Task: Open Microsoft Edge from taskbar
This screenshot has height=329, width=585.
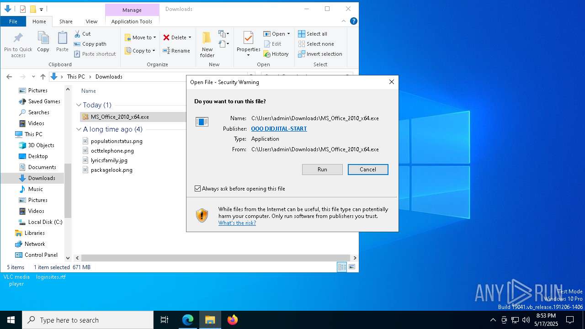Action: tap(188, 320)
